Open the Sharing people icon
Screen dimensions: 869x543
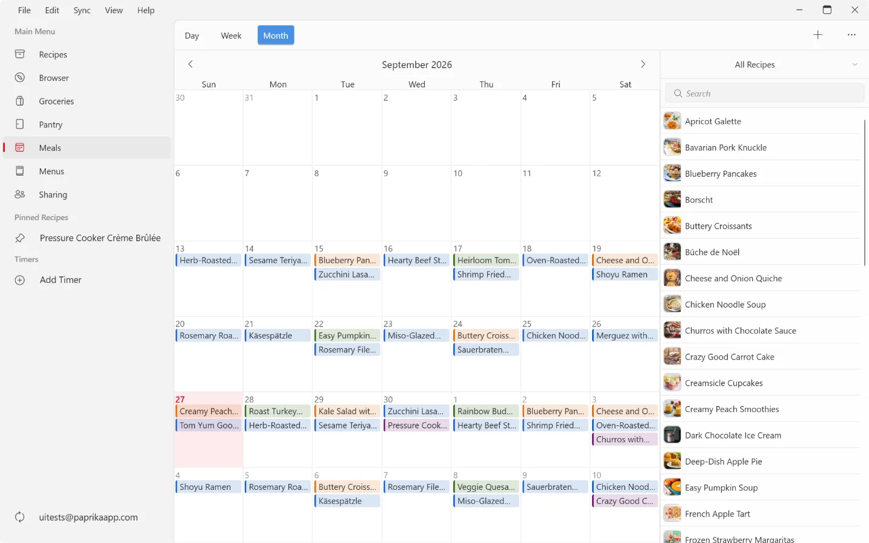[20, 194]
